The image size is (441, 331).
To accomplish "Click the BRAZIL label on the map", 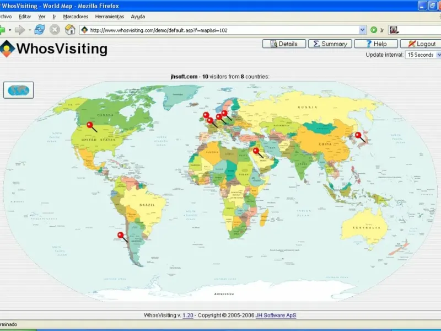I will tap(147, 205).
